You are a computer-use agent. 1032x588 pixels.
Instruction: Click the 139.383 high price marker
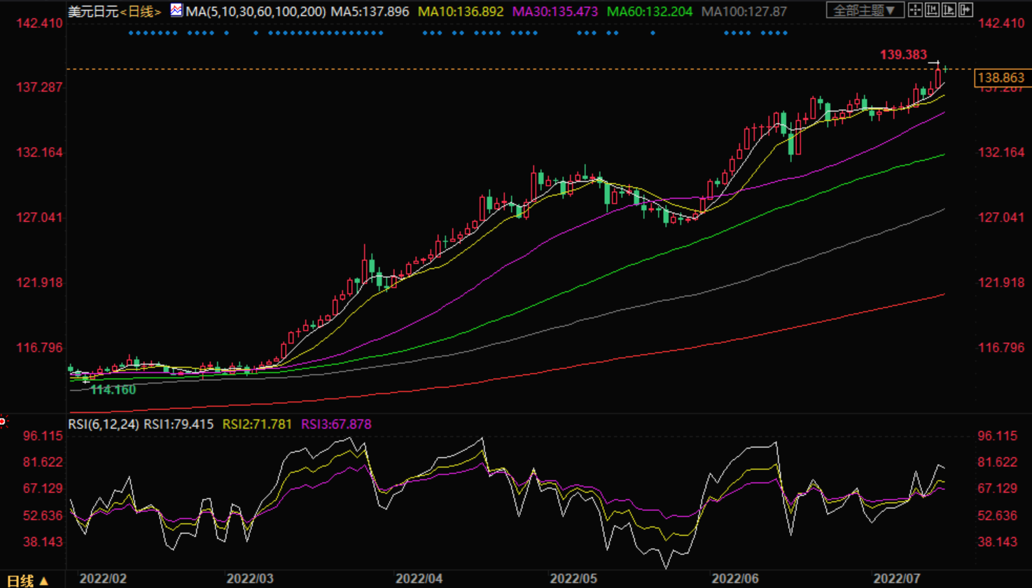903,55
